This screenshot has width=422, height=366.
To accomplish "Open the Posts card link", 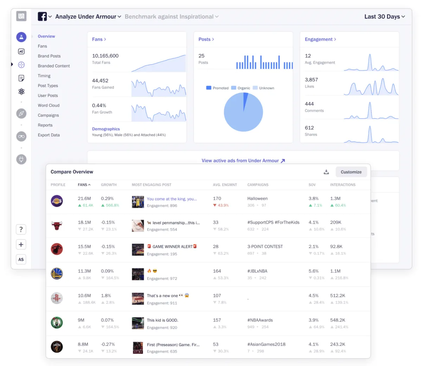I will [x=206, y=39].
